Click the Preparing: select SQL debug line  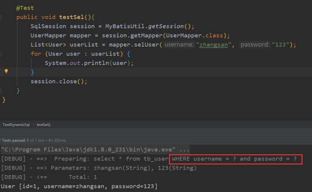point(149,159)
